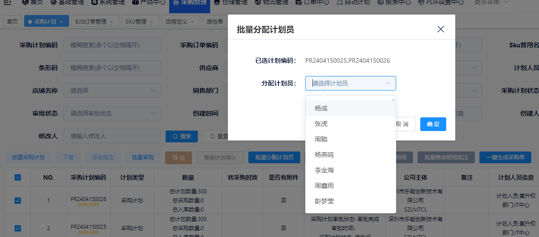Image resolution: width=539 pixels, height=237 pixels.
Task: Open 基础管理 menu
Action: tap(67, 2)
